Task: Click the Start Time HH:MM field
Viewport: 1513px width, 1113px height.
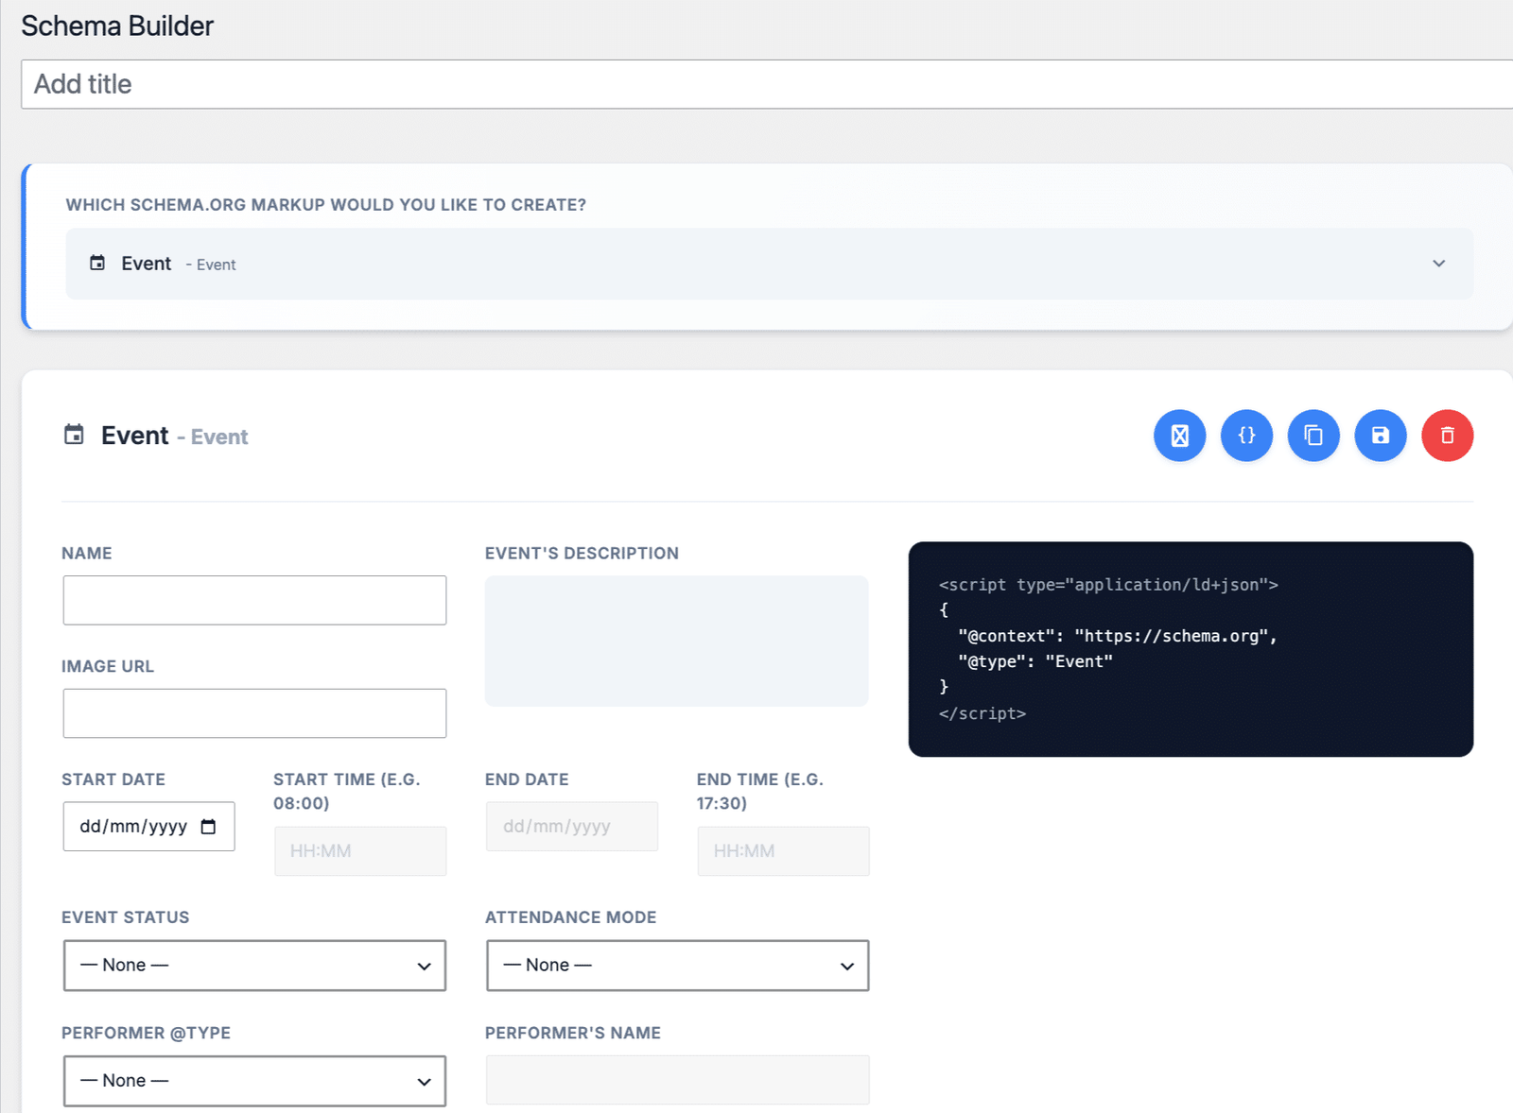Action: click(360, 851)
